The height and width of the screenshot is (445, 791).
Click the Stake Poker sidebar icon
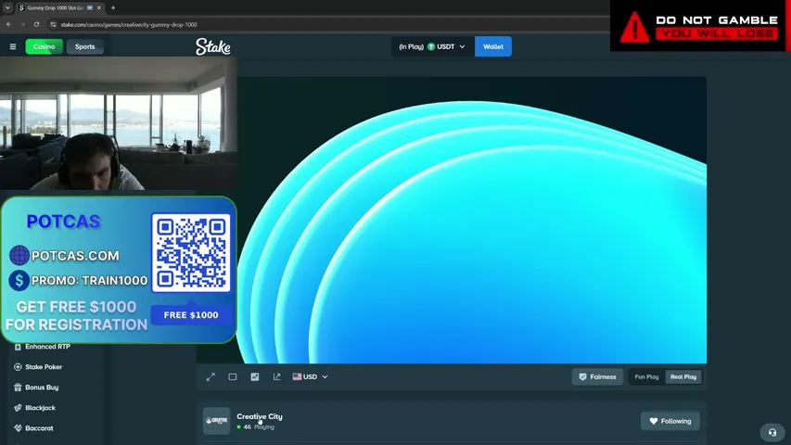(18, 367)
